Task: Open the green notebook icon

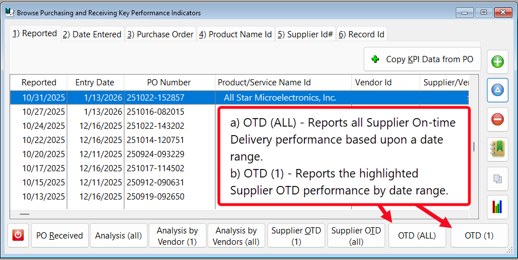Action: pyautogui.click(x=498, y=149)
